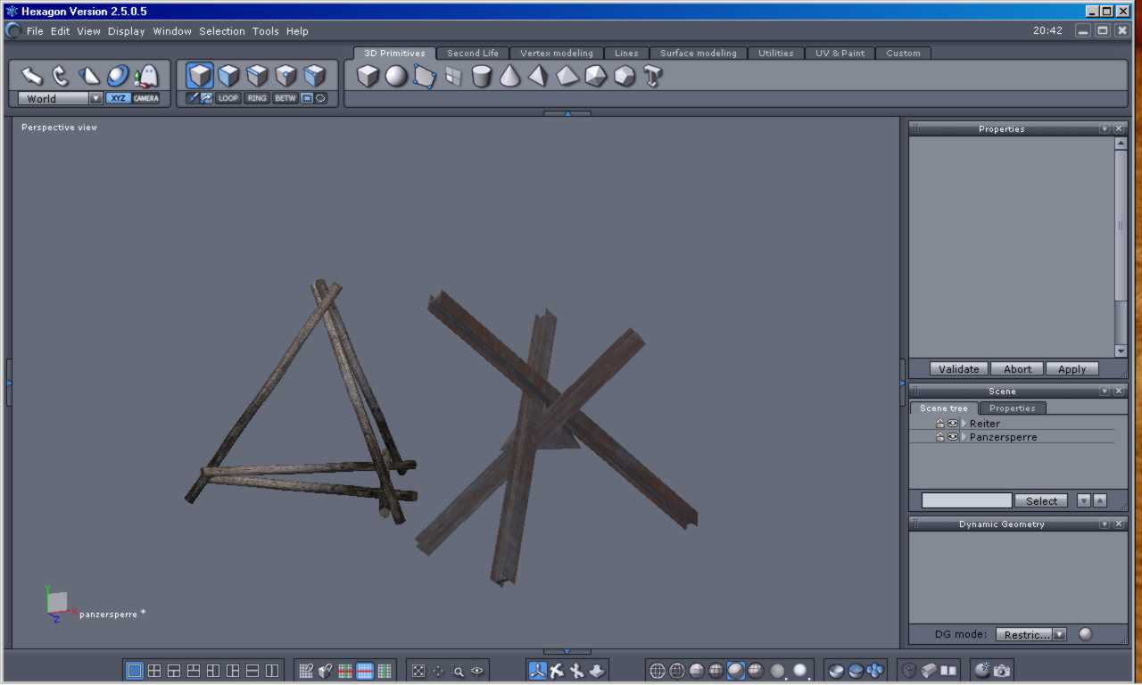Choose the first highlighted cube selection mode

pos(200,76)
